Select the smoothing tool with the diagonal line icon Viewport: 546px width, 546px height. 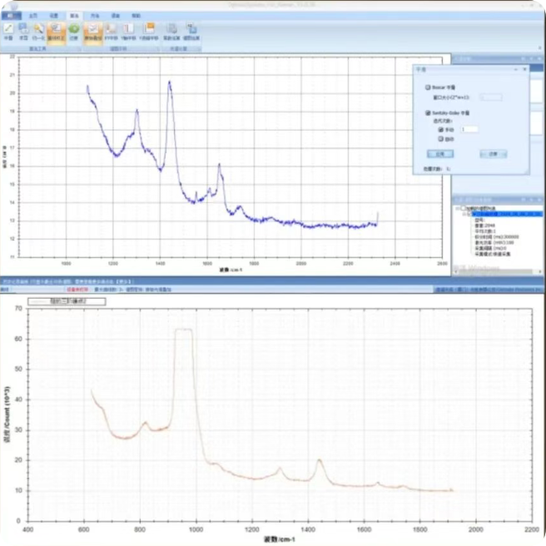pyautogui.click(x=8, y=32)
